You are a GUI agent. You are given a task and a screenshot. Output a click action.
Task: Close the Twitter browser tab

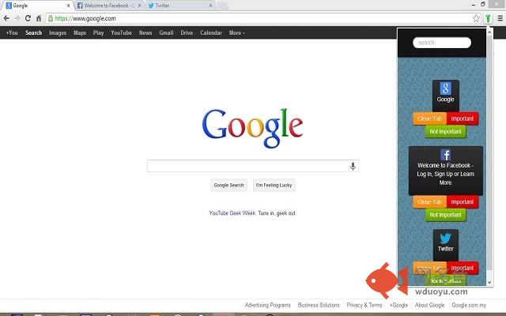click(211, 6)
